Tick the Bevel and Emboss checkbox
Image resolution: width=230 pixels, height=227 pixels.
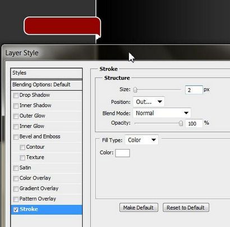pos(16,137)
